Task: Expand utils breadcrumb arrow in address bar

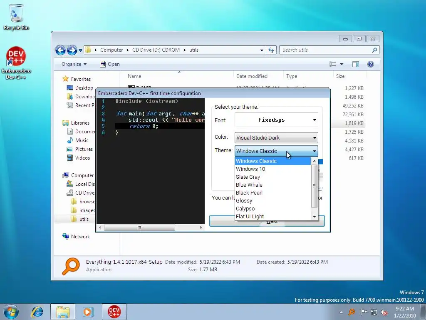Action: point(185,50)
